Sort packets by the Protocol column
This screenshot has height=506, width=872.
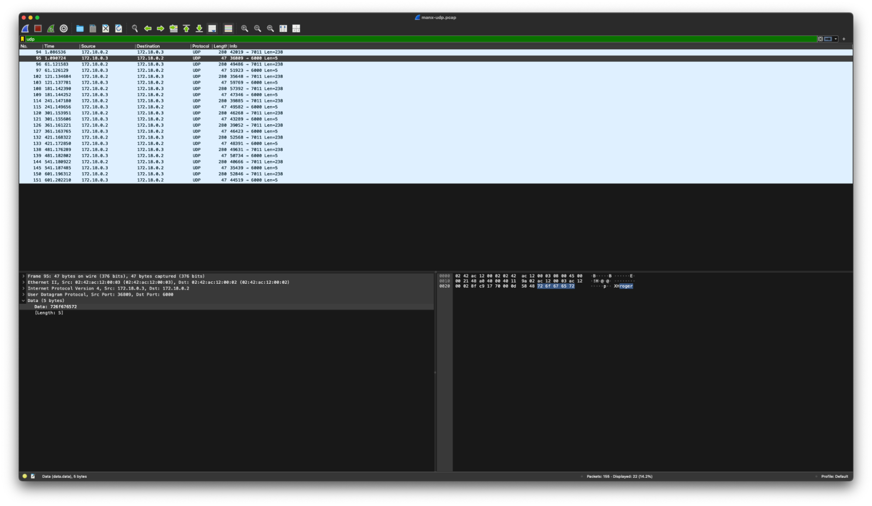tap(201, 46)
